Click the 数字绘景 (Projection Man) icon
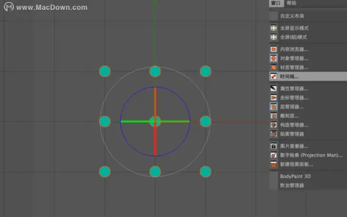 tap(274, 155)
